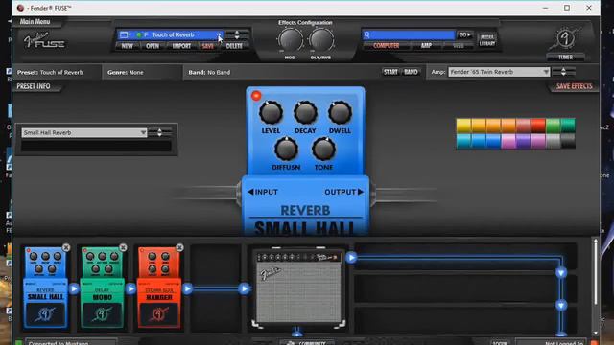The height and width of the screenshot is (345, 614).
Task: Select the Small Hall reverb pedal thumbnail
Action: click(45, 287)
